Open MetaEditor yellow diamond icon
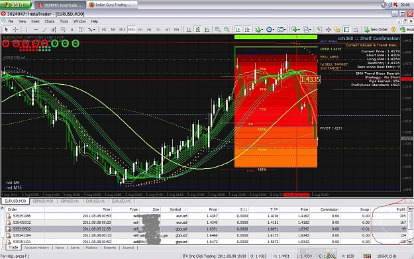 393,30
